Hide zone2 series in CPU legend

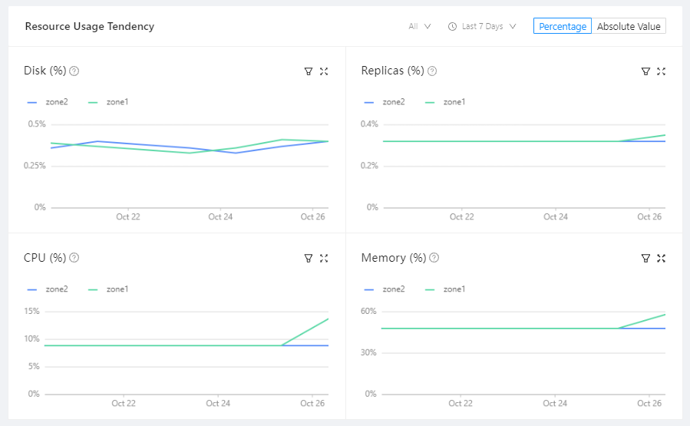[x=48, y=289]
